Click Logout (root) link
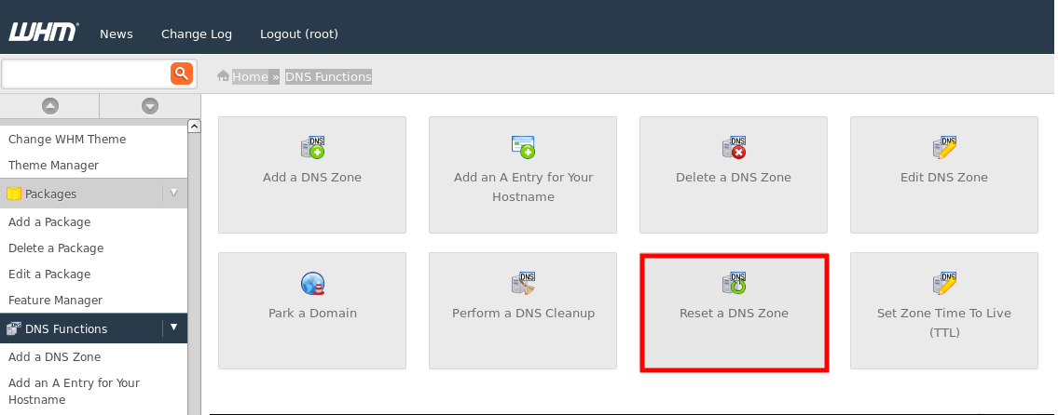 point(299,33)
